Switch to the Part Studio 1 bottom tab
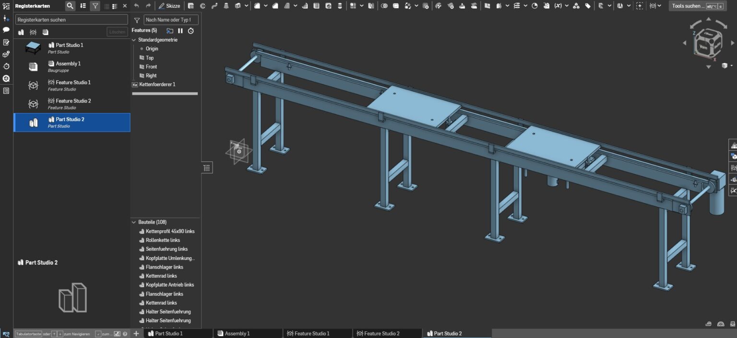 point(178,333)
